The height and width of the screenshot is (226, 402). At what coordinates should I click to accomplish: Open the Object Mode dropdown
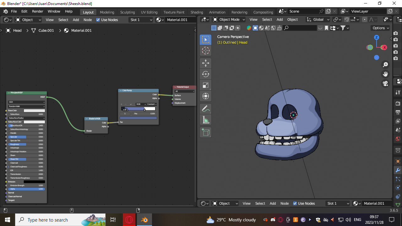[x=229, y=19]
